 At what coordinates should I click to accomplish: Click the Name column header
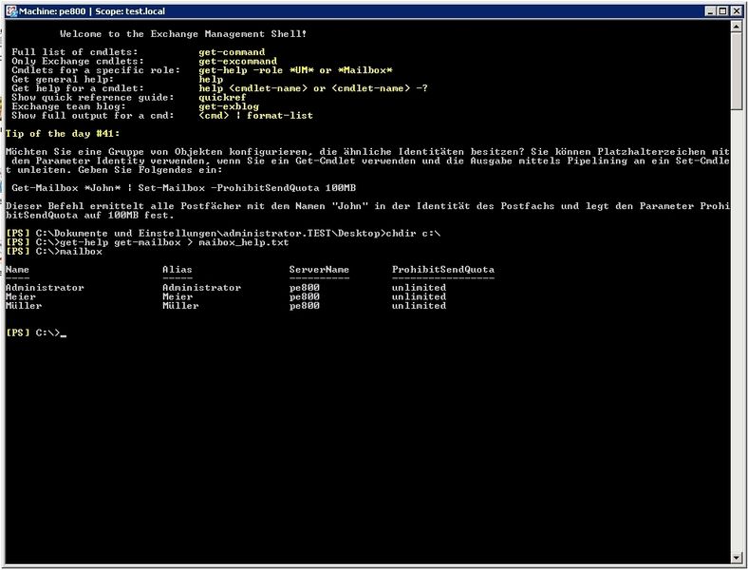(17, 269)
